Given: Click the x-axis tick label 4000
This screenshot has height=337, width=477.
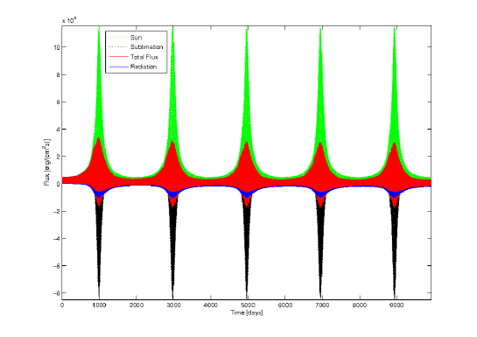Looking at the screenshot, I should point(211,305).
